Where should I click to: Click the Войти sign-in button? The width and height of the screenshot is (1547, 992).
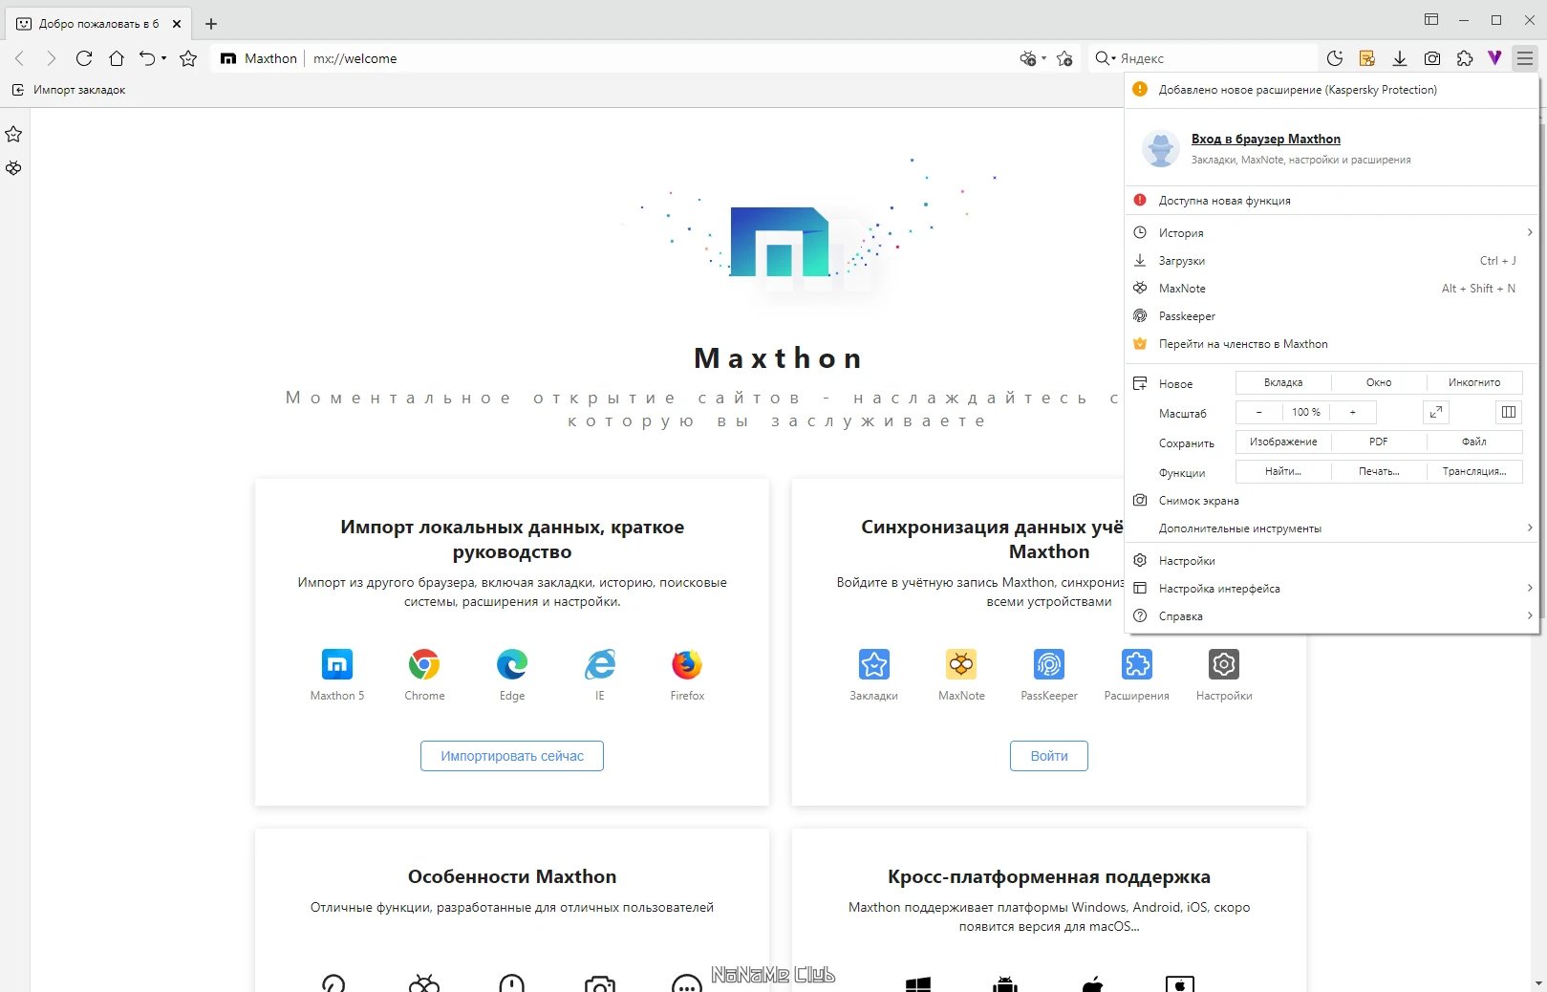1049,756
